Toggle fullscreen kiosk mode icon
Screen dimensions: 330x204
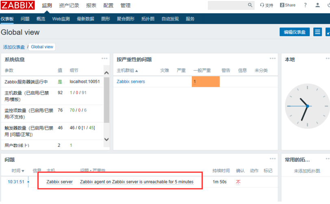tap(328, 32)
